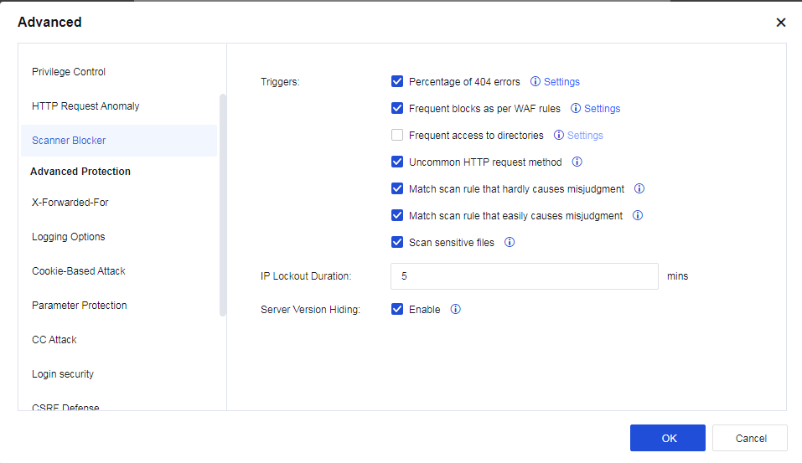The height and width of the screenshot is (463, 802).
Task: Uncheck Percentage of 404 errors checkbox
Action: (397, 82)
